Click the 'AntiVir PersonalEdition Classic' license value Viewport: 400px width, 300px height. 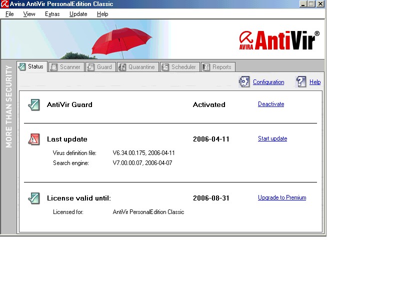click(148, 212)
